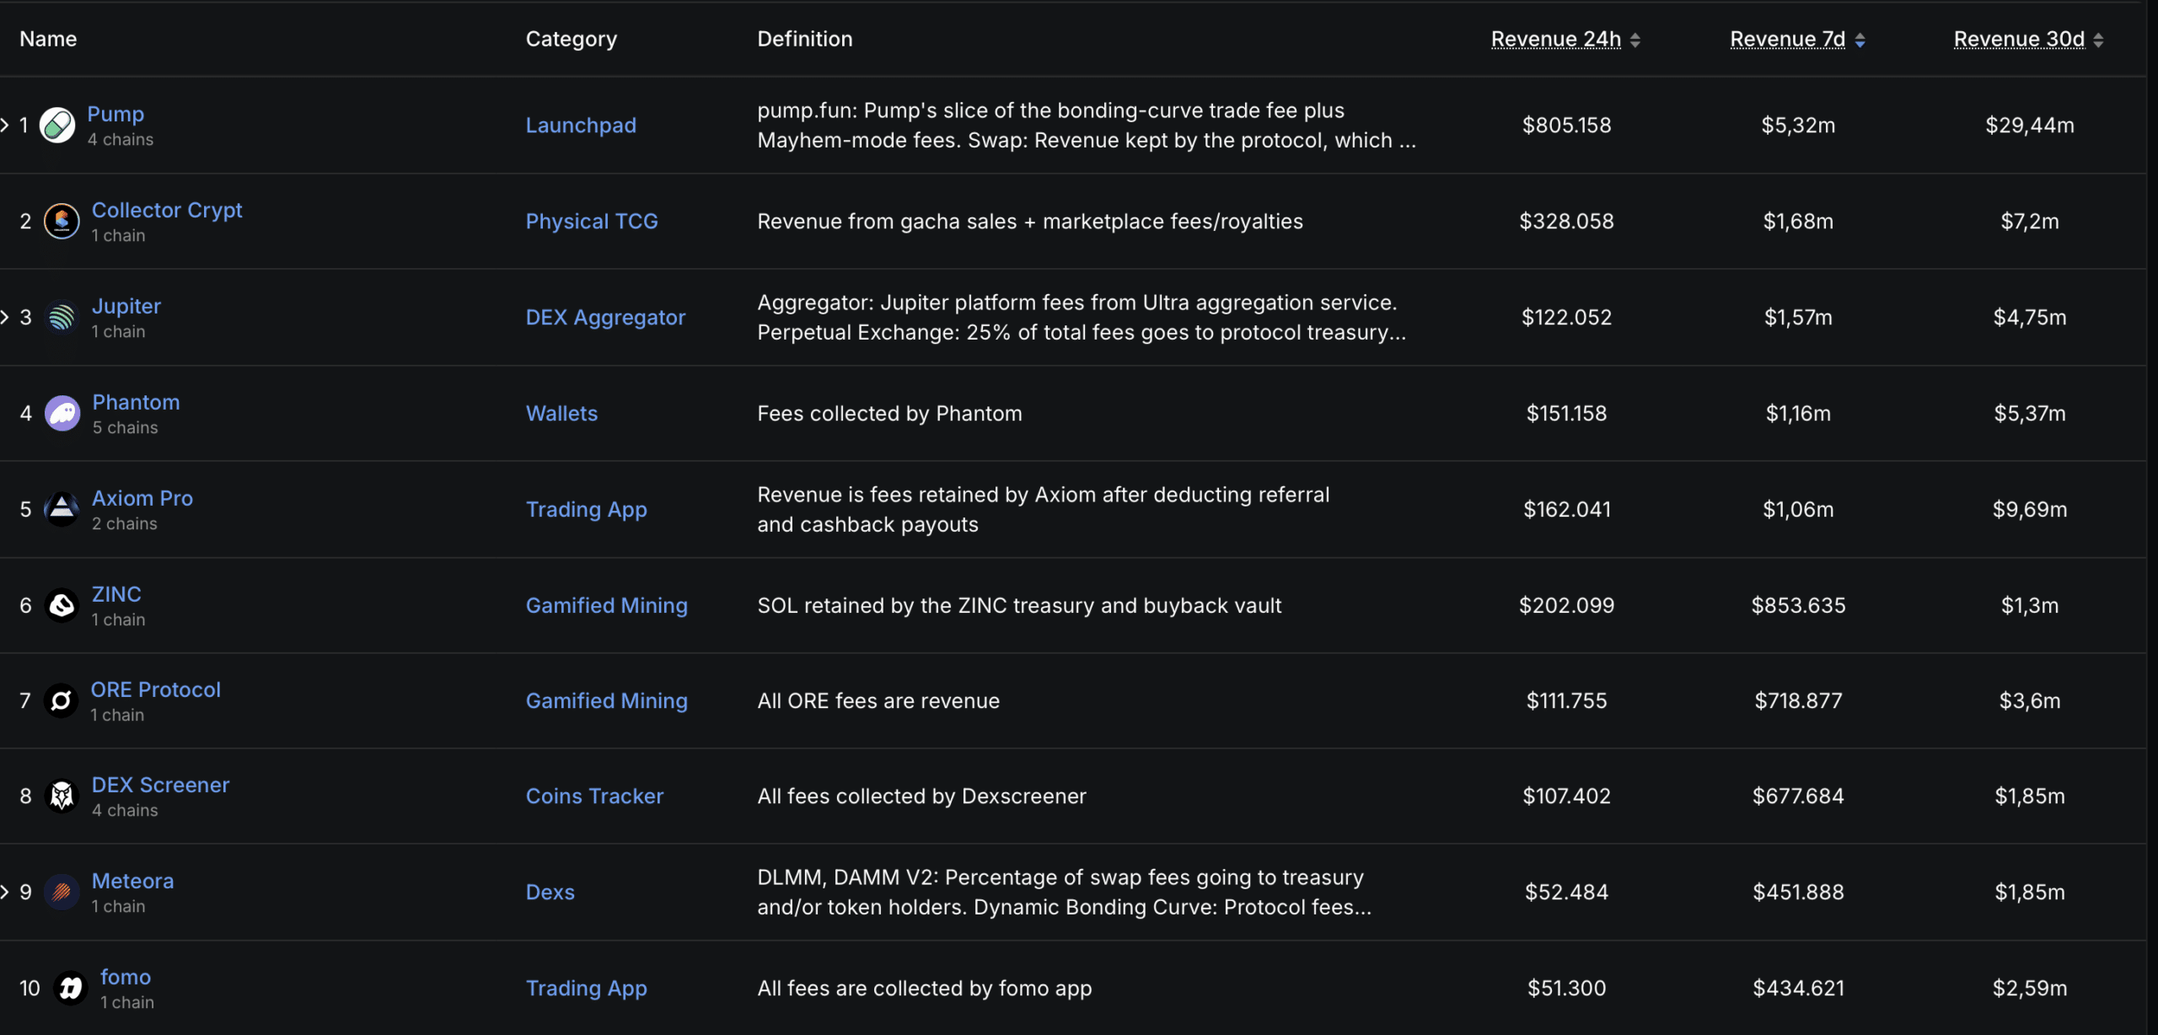Open fomo's Trading App category link
Viewport: 2158px width, 1035px height.
(x=587, y=988)
